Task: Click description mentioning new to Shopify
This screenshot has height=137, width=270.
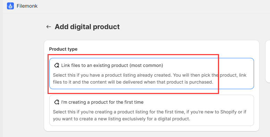Action: tap(150, 115)
